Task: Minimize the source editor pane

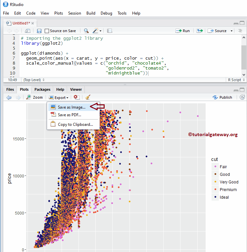Action: (x=236, y=24)
